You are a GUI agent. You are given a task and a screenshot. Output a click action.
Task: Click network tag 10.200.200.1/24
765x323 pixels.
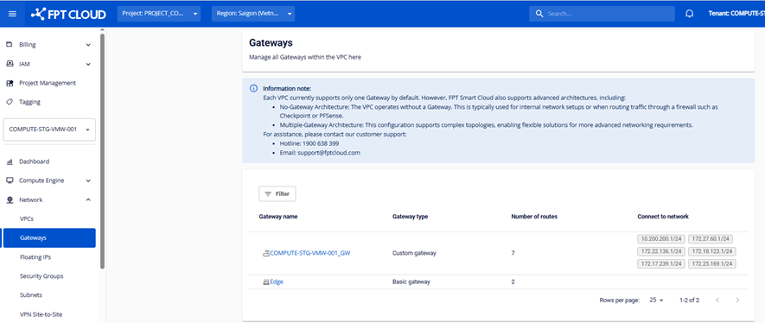pos(661,238)
